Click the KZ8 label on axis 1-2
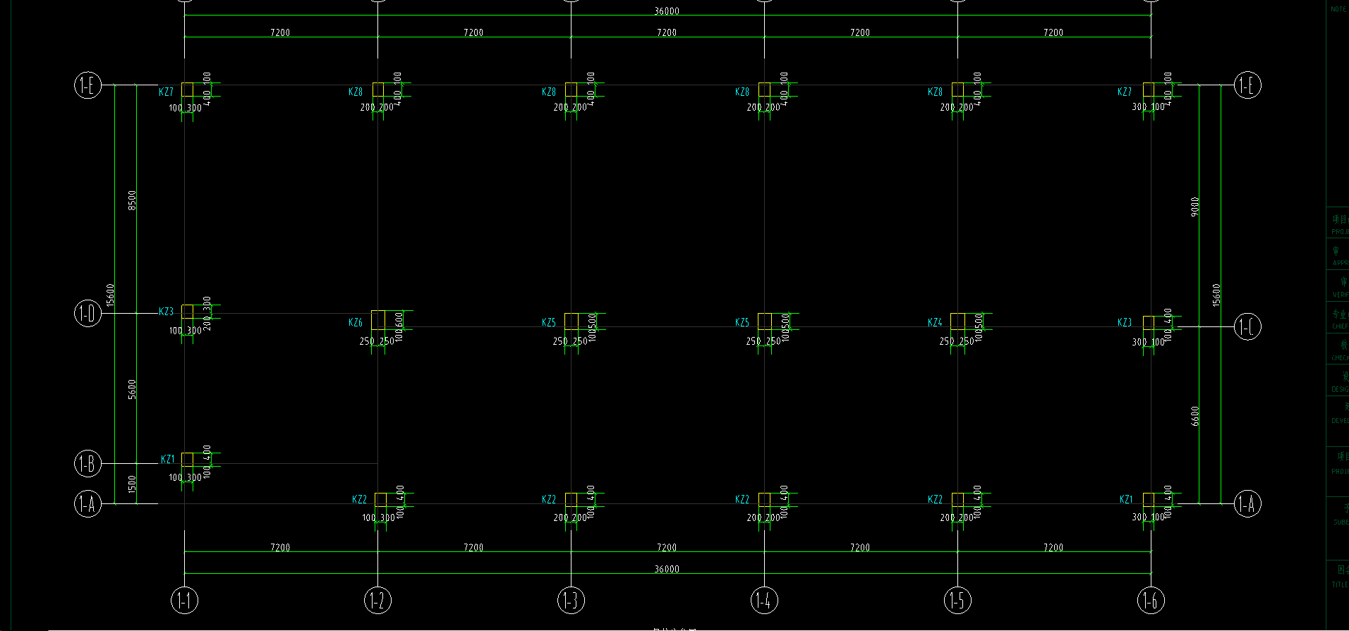 pos(356,92)
